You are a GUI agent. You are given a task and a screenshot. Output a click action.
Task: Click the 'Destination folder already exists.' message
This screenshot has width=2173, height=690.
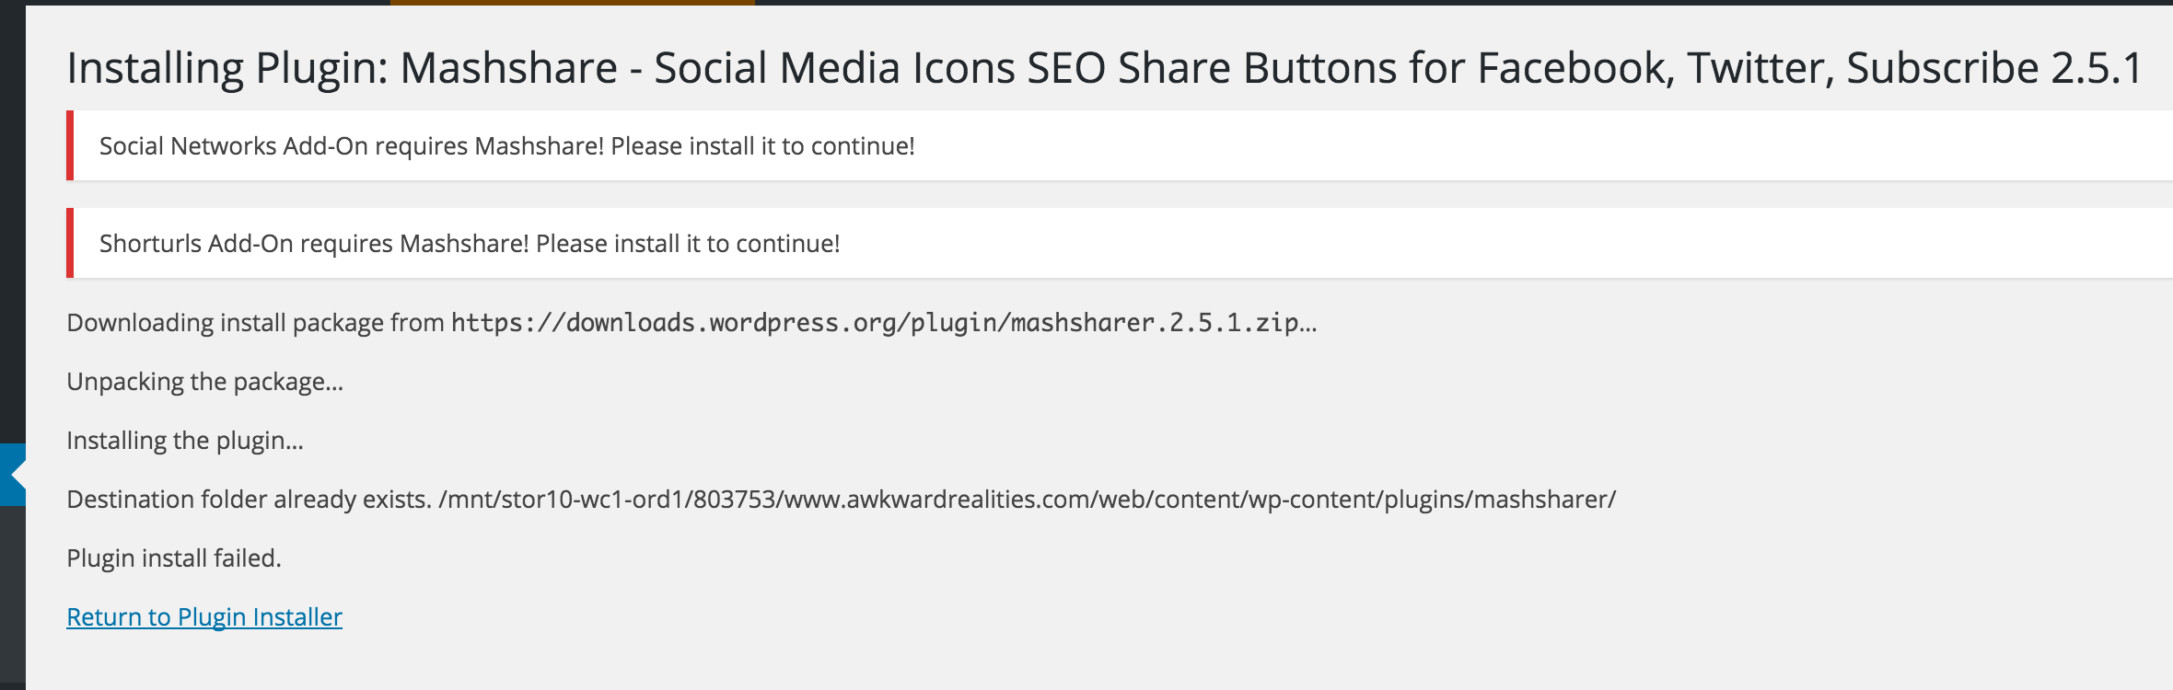point(249,500)
